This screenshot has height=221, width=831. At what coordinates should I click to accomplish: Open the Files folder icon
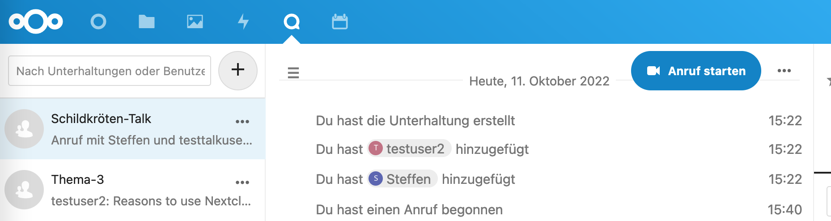(x=147, y=21)
